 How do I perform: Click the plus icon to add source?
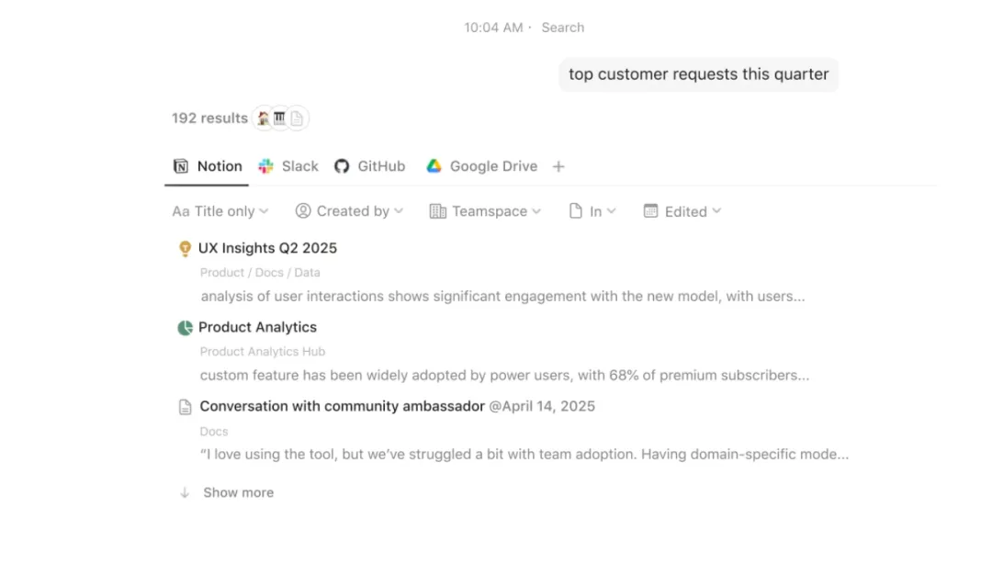[x=558, y=166]
